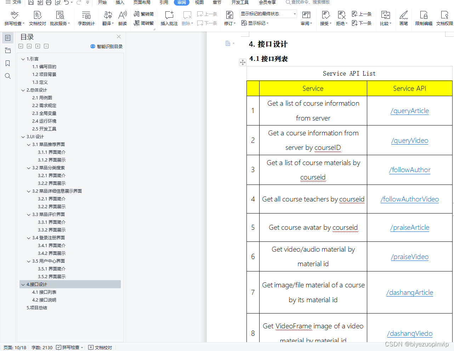Start 朗读 read aloud
Screen dimensions: 454x351
coord(123,18)
